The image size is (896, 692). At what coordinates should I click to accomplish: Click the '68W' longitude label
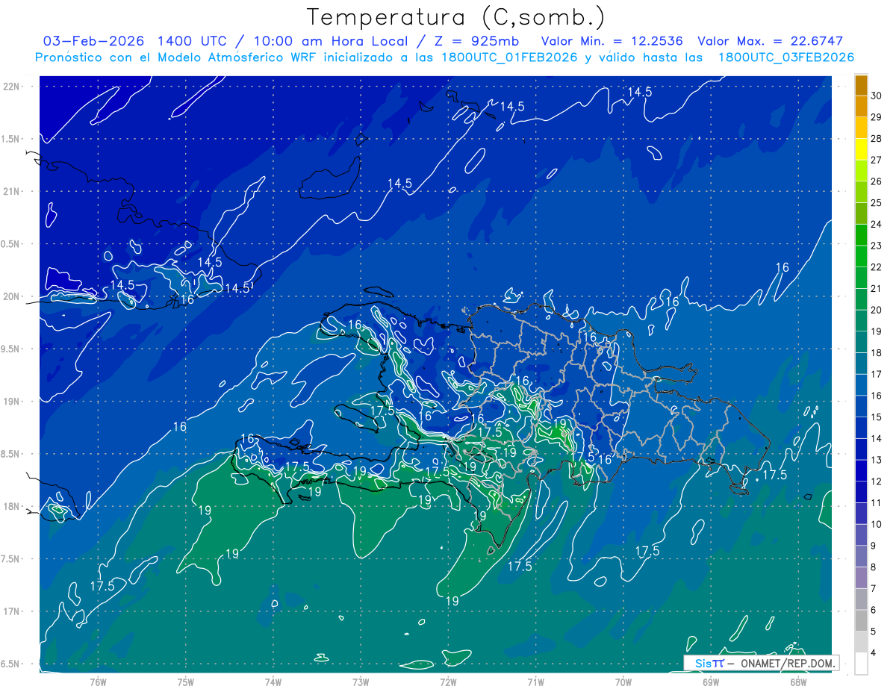point(797,682)
